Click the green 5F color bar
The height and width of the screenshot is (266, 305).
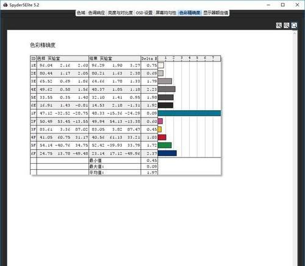tap(165, 145)
